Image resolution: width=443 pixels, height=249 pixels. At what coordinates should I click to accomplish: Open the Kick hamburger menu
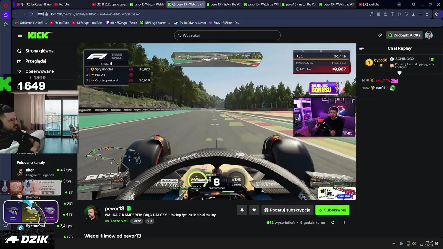coord(20,35)
